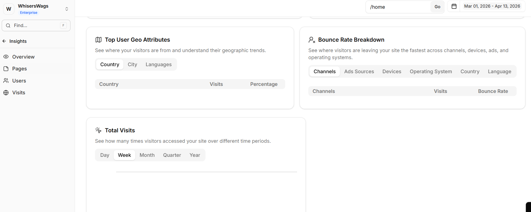
Task: Set Total Visits period to Month
Action: click(147, 155)
